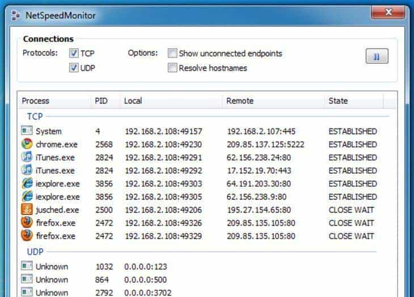The height and width of the screenshot is (297, 414).
Task: Sort by the PID column header
Action: pos(105,101)
